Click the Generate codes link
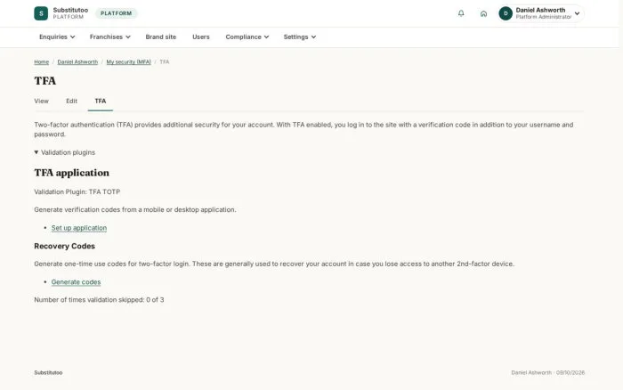 click(76, 282)
